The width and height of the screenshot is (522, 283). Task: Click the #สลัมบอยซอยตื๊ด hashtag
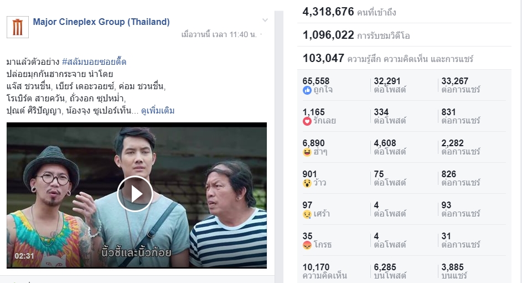point(94,61)
